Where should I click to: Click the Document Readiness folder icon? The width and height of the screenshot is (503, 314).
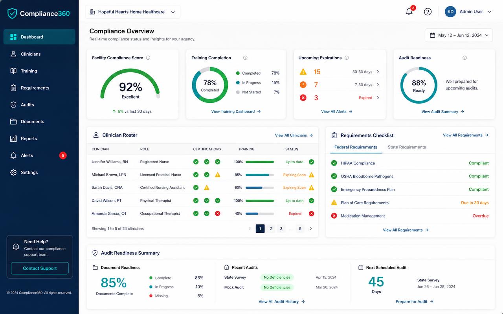point(95,268)
